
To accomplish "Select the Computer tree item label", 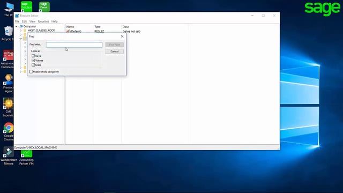I will pyautogui.click(x=29, y=26).
